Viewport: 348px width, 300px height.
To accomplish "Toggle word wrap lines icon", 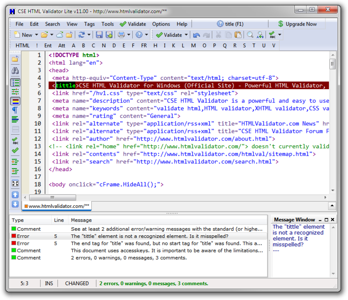I will point(15,120).
